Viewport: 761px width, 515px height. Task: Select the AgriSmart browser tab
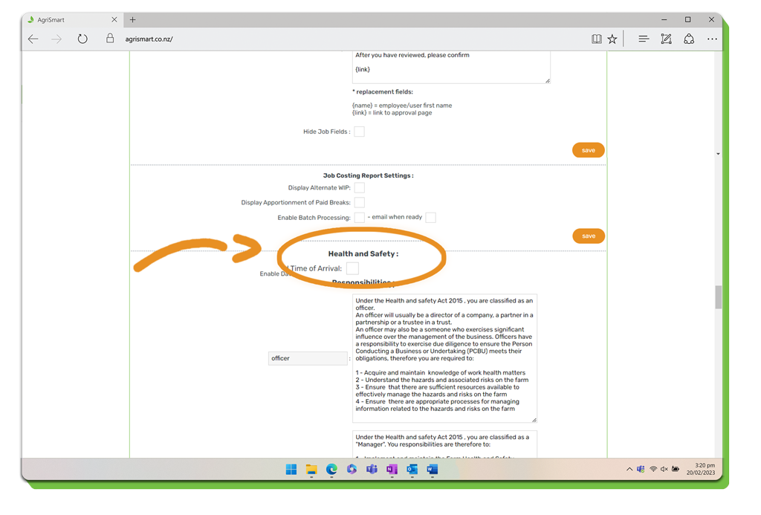pos(67,20)
